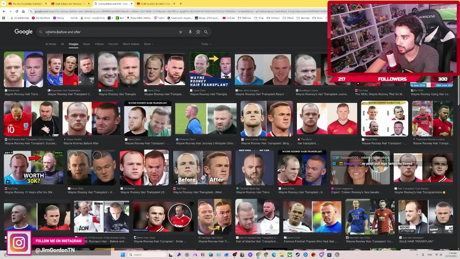This screenshot has height=259, width=460.
Task: Submit search with the magnifier button
Action: tap(206, 32)
